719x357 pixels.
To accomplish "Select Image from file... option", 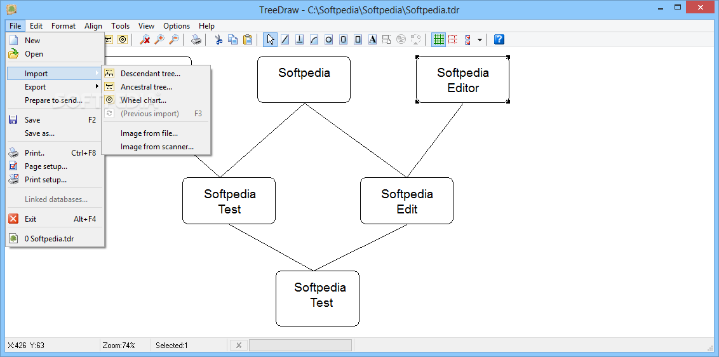I will tap(156, 133).
